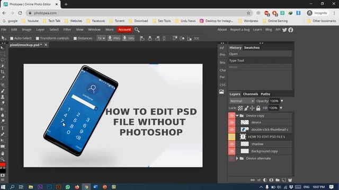Create a new folder in Layers panel
The width and height of the screenshot is (339, 190).
278,180
